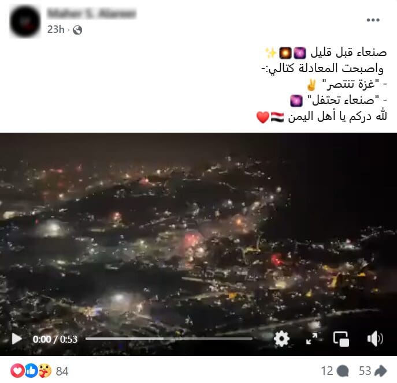Viewport: 397px width, 383px height.
Task: Open the poster's round profile picture
Action: coord(25,22)
